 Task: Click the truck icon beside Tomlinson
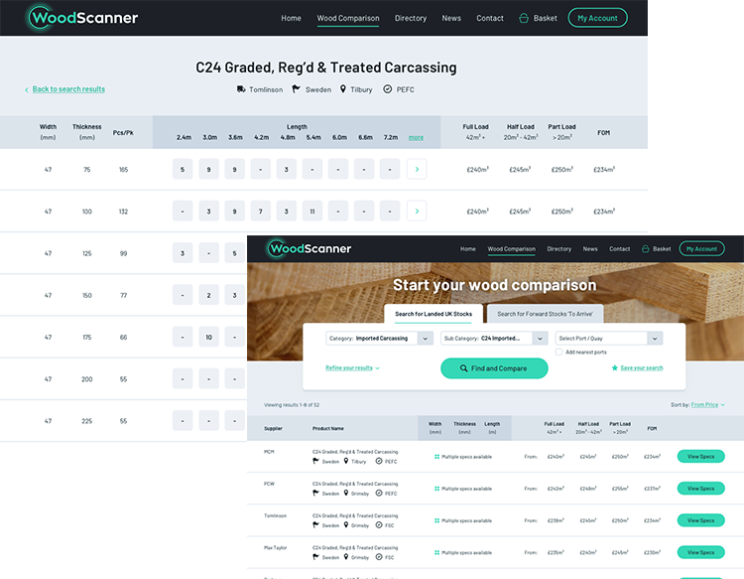click(241, 89)
